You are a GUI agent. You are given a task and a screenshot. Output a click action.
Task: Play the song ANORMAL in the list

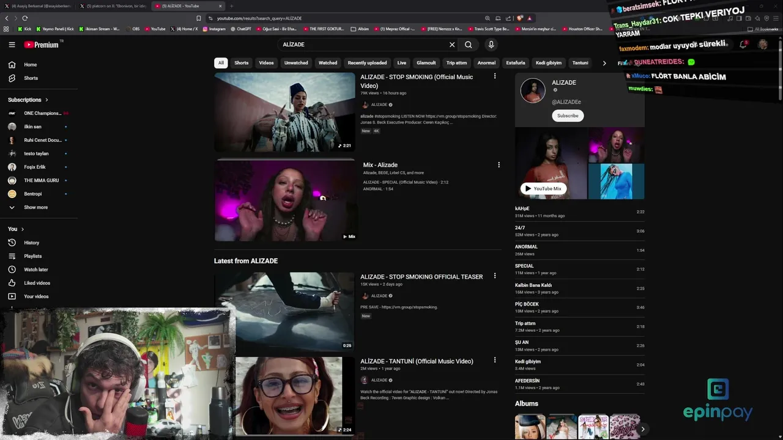pos(579,250)
